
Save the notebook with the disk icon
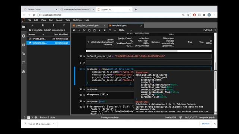[x=74, y=30]
